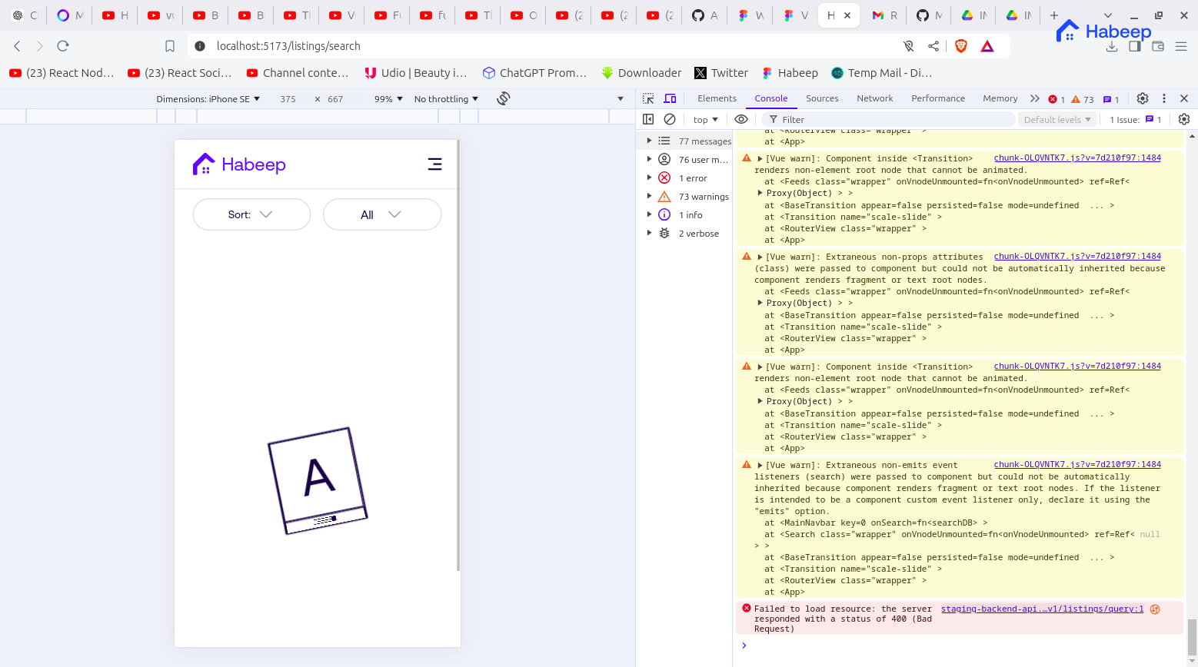
Task: Click the inspect element picker icon
Action: tap(648, 98)
